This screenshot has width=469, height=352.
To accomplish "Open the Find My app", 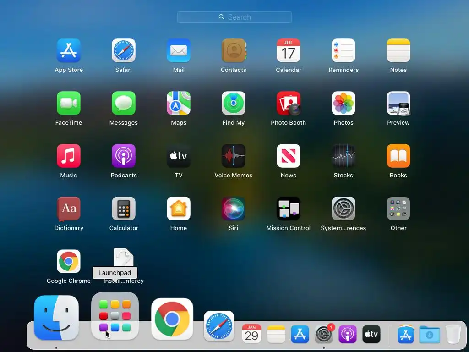I will coord(234,103).
